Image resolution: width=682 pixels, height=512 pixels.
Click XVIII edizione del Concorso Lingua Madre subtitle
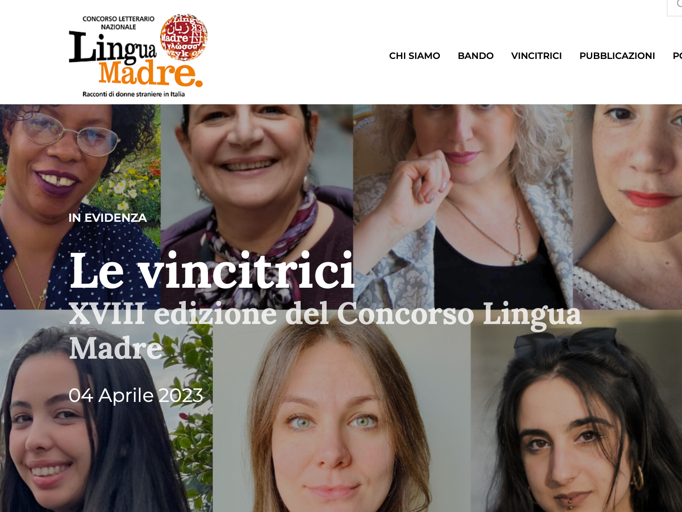click(x=325, y=331)
